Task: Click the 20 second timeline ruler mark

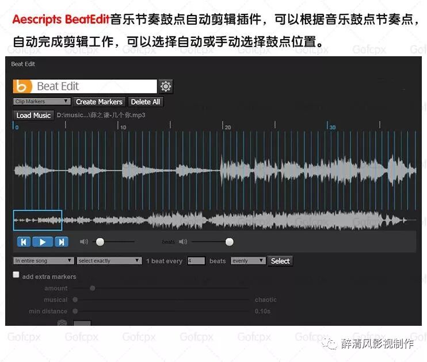Action: pos(226,126)
